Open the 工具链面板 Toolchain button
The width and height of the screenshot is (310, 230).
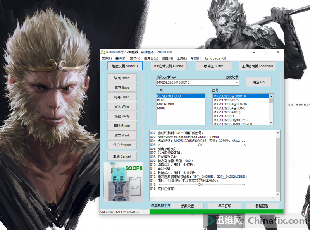(x=257, y=66)
